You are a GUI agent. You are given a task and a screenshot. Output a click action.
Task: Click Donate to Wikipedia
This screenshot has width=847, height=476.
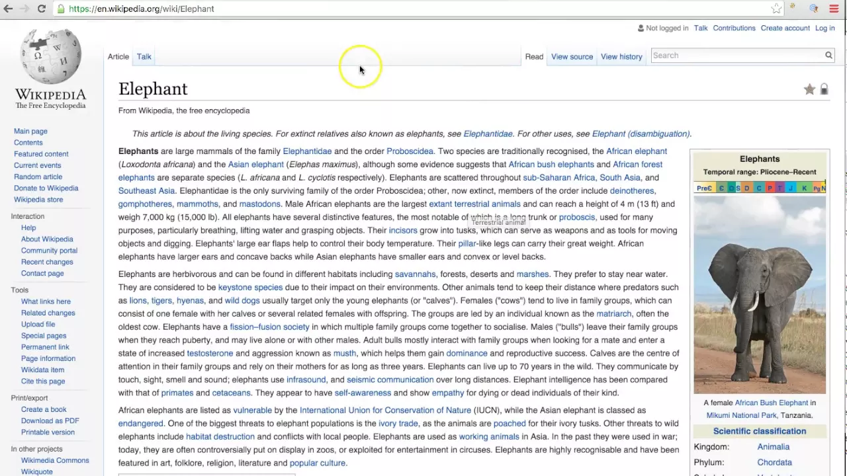point(46,188)
